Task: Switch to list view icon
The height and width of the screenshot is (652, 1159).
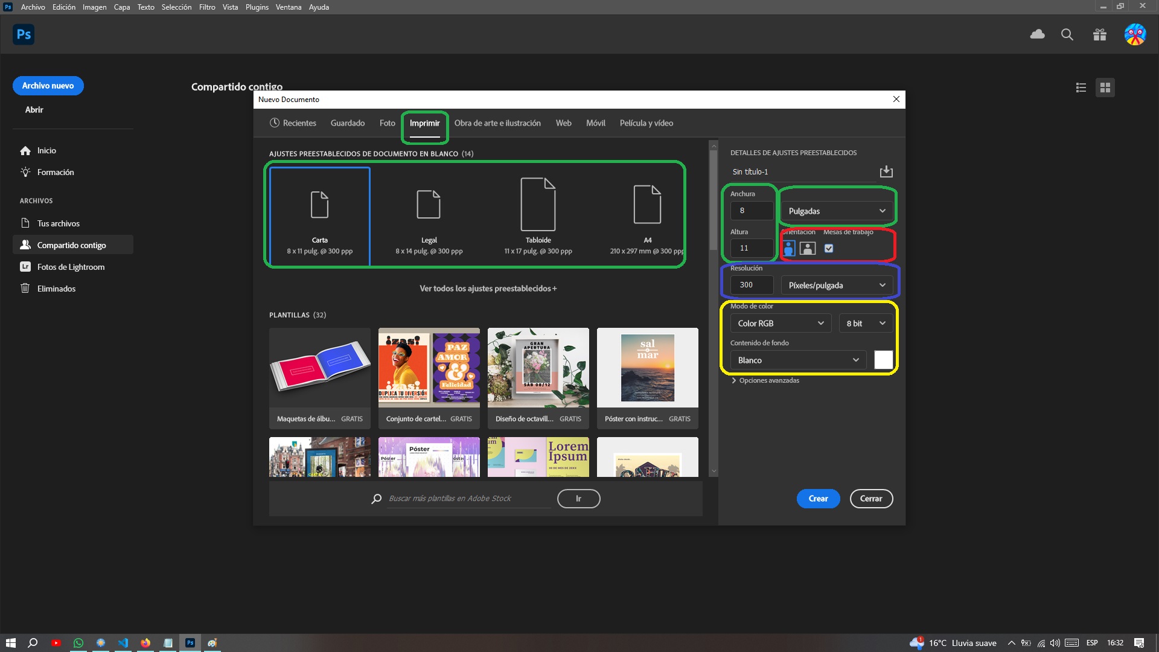Action: (1081, 88)
